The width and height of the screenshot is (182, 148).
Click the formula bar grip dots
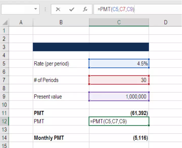(x=45, y=9)
